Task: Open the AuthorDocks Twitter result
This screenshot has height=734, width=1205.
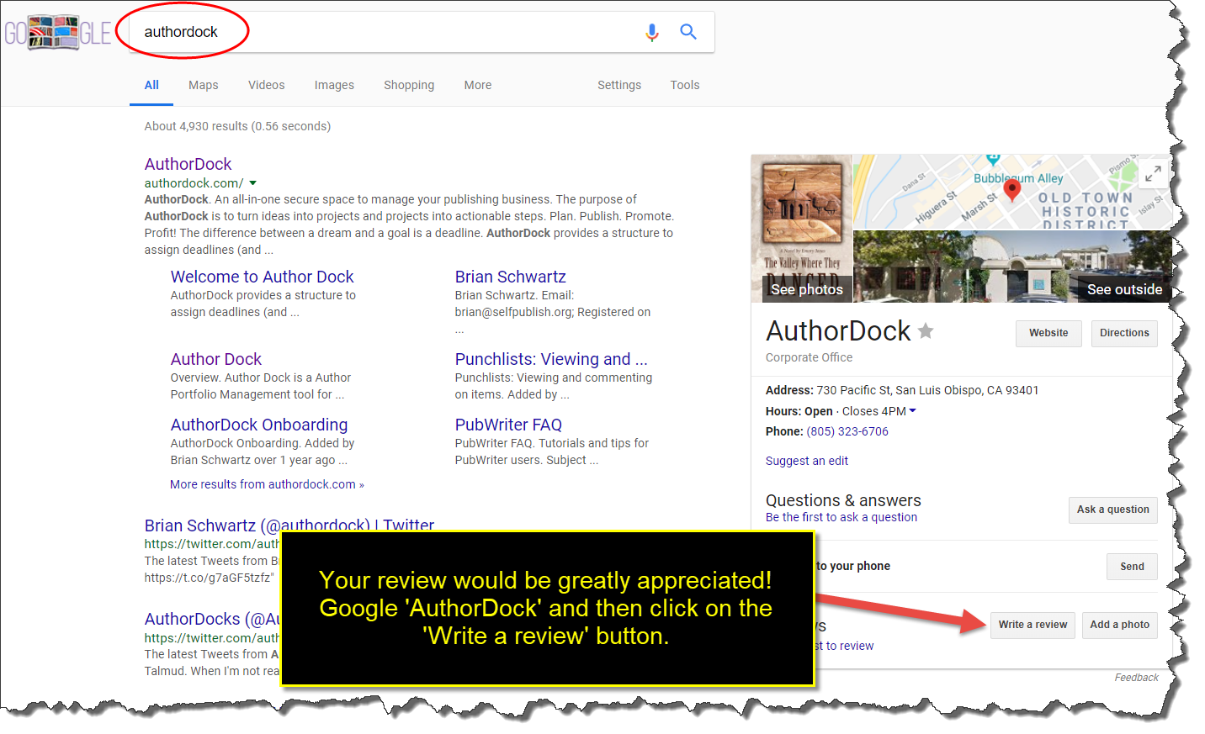Action: (212, 619)
